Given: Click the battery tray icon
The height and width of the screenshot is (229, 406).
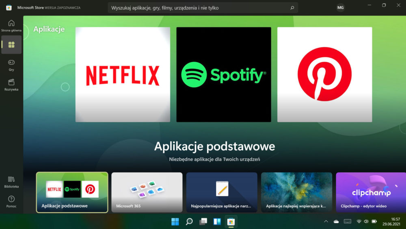Looking at the screenshot, I should click(x=374, y=221).
